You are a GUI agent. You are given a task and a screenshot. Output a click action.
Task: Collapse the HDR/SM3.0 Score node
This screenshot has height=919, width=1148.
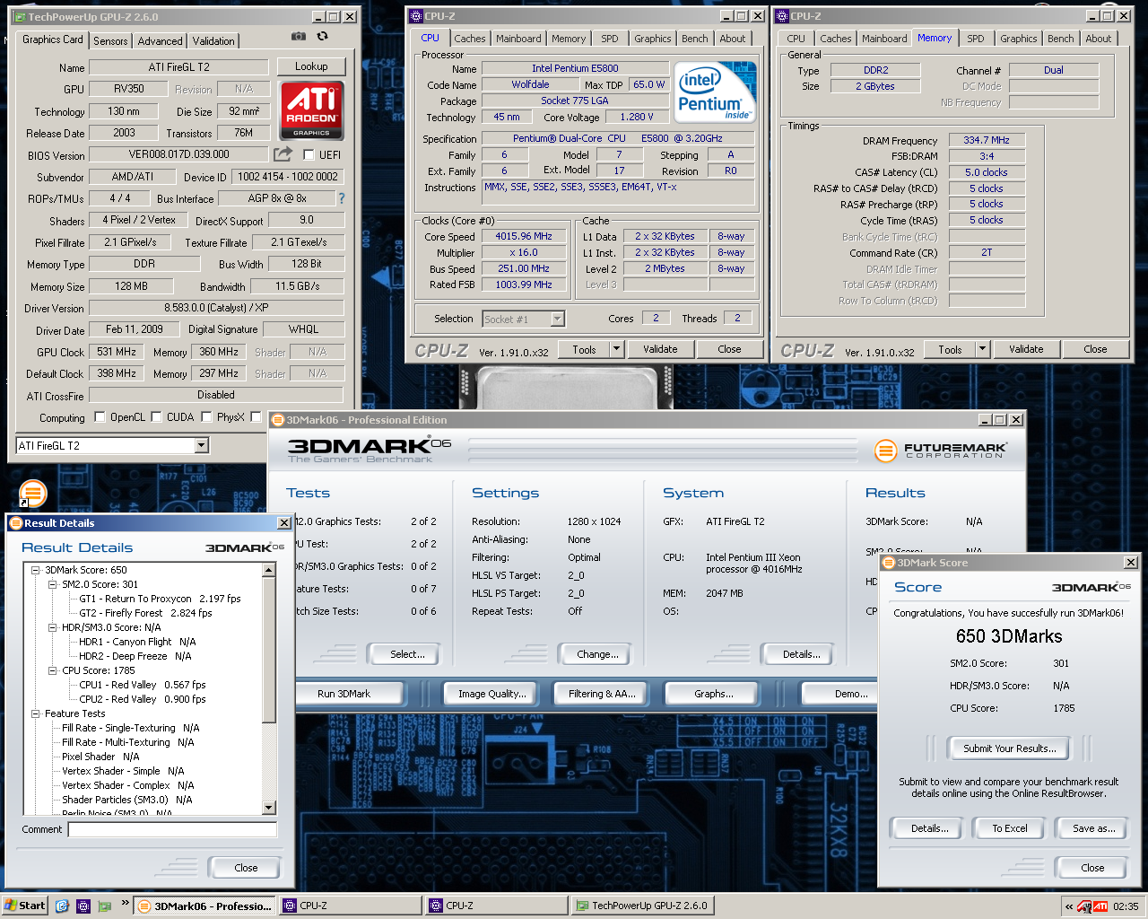click(x=53, y=627)
